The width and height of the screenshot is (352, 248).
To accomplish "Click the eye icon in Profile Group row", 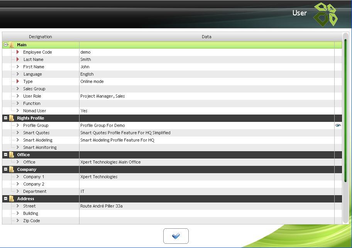I will (x=338, y=125).
